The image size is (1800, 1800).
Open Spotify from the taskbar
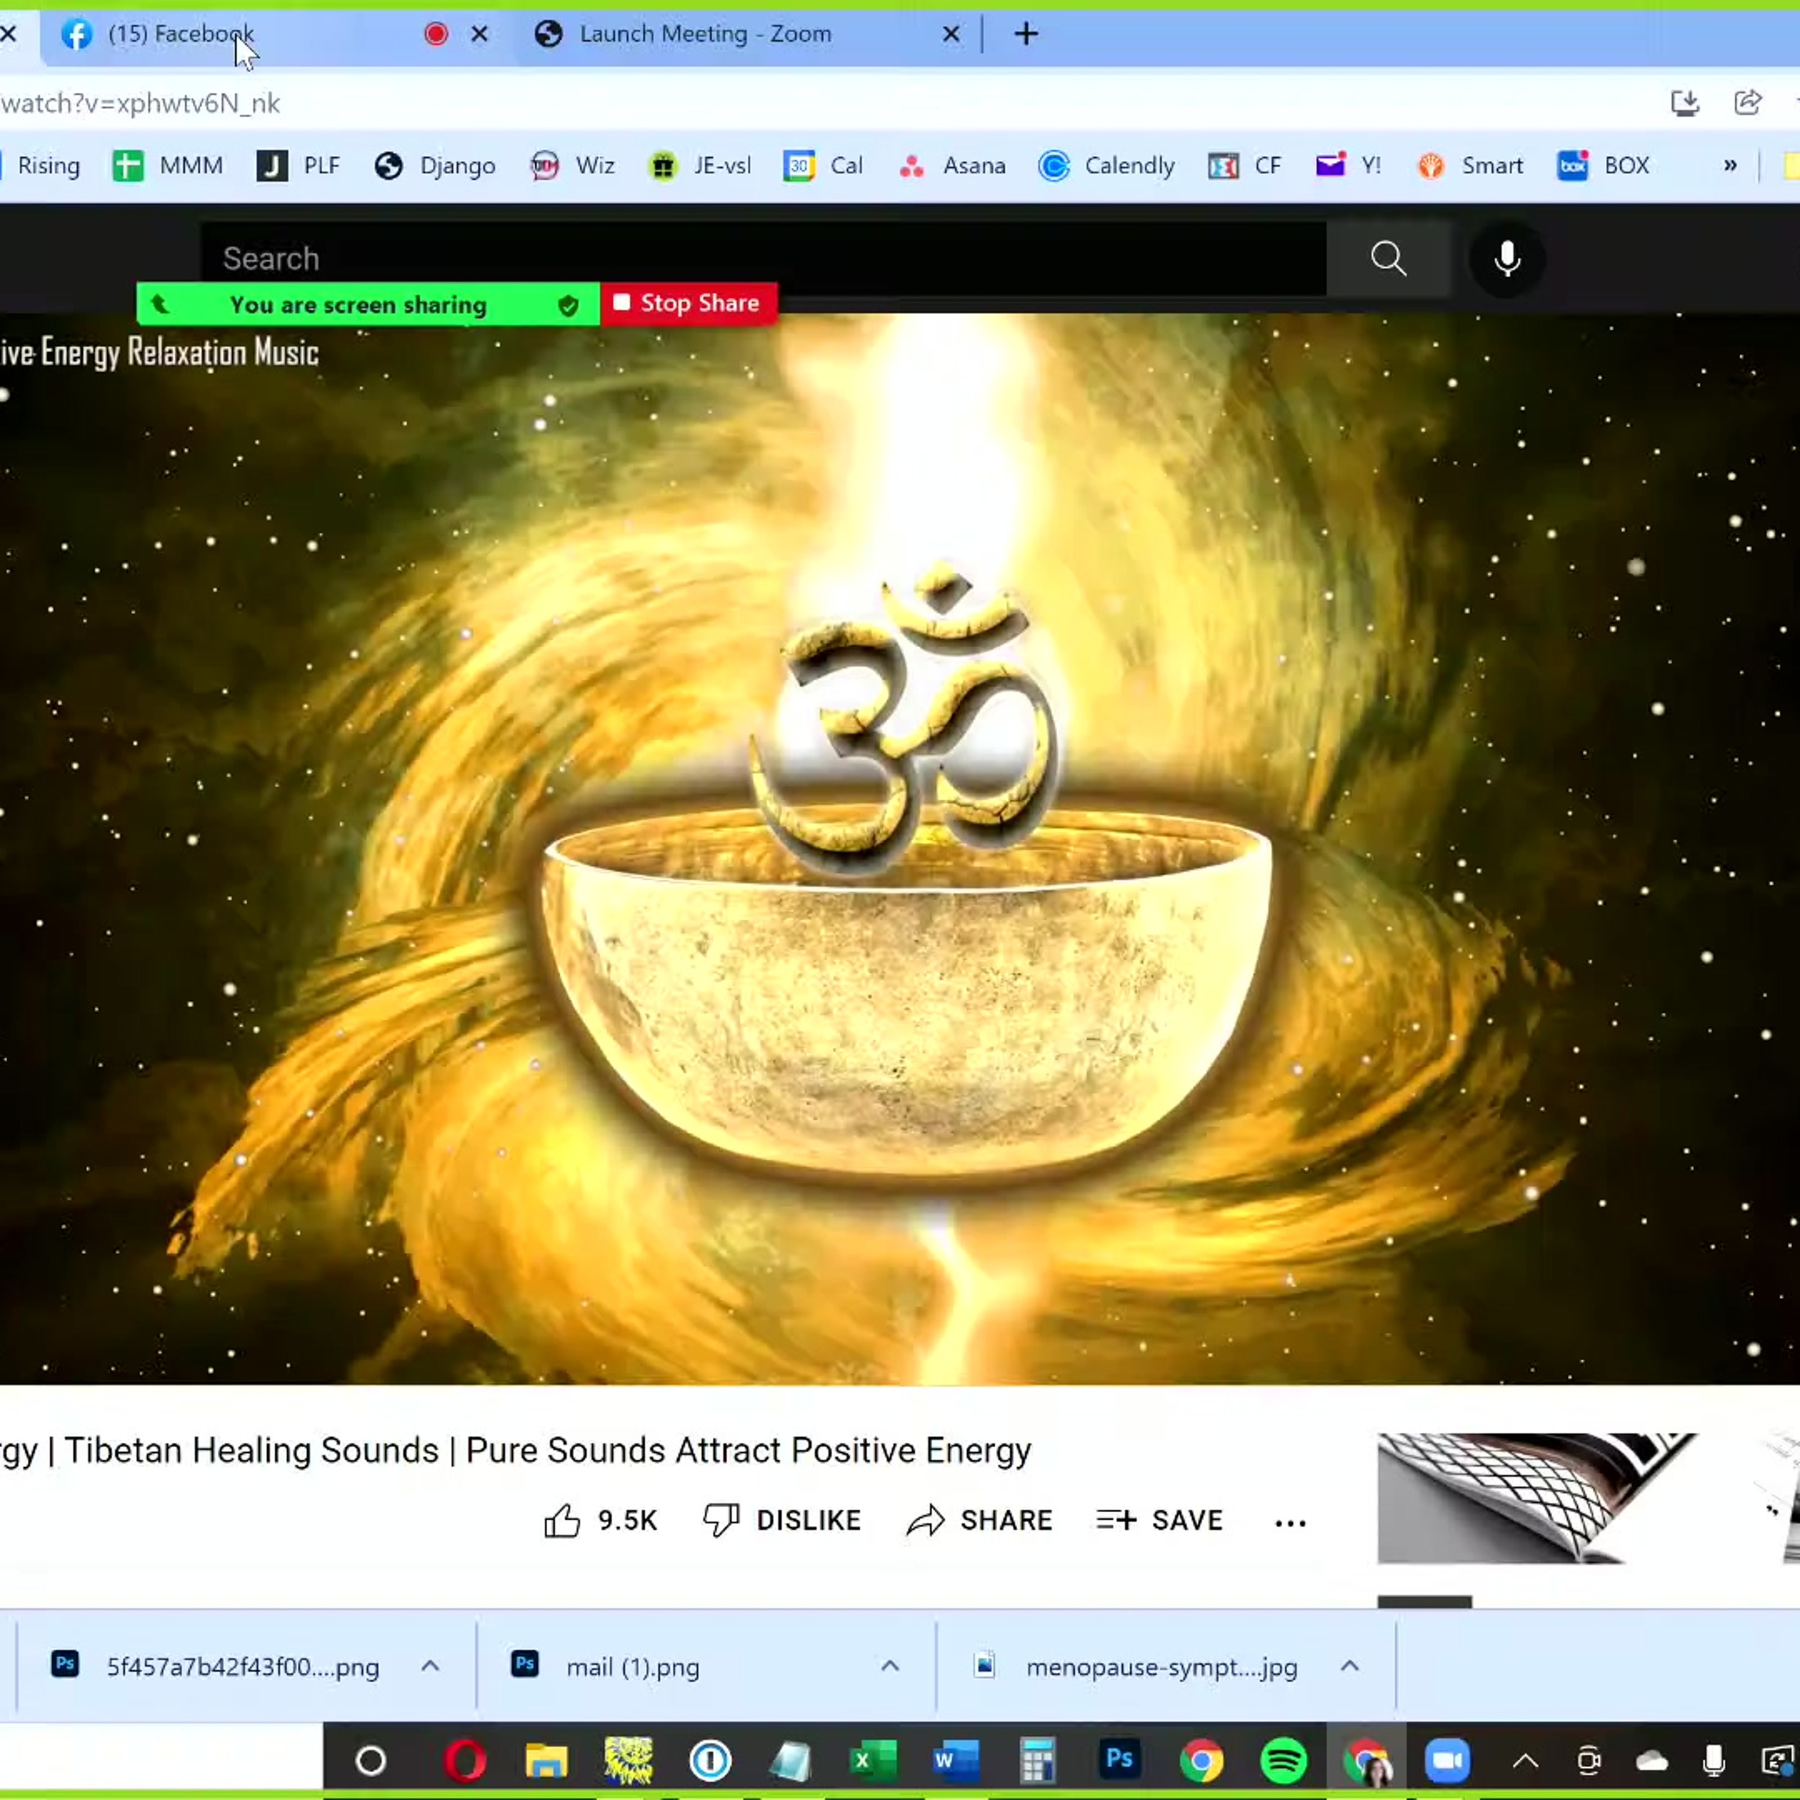click(1282, 1760)
